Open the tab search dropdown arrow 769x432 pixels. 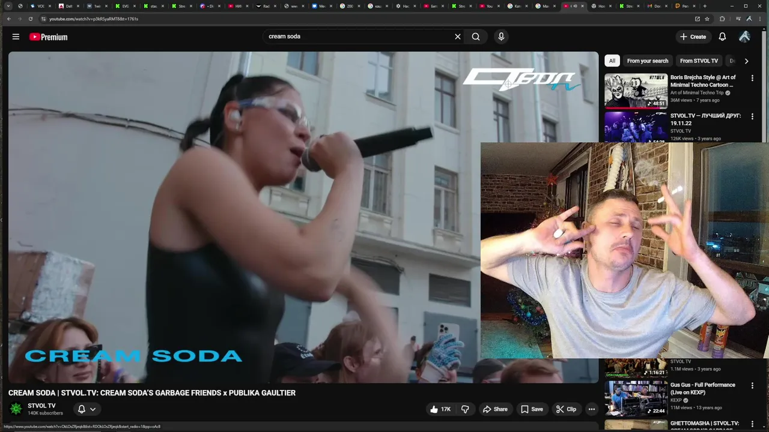[8, 6]
